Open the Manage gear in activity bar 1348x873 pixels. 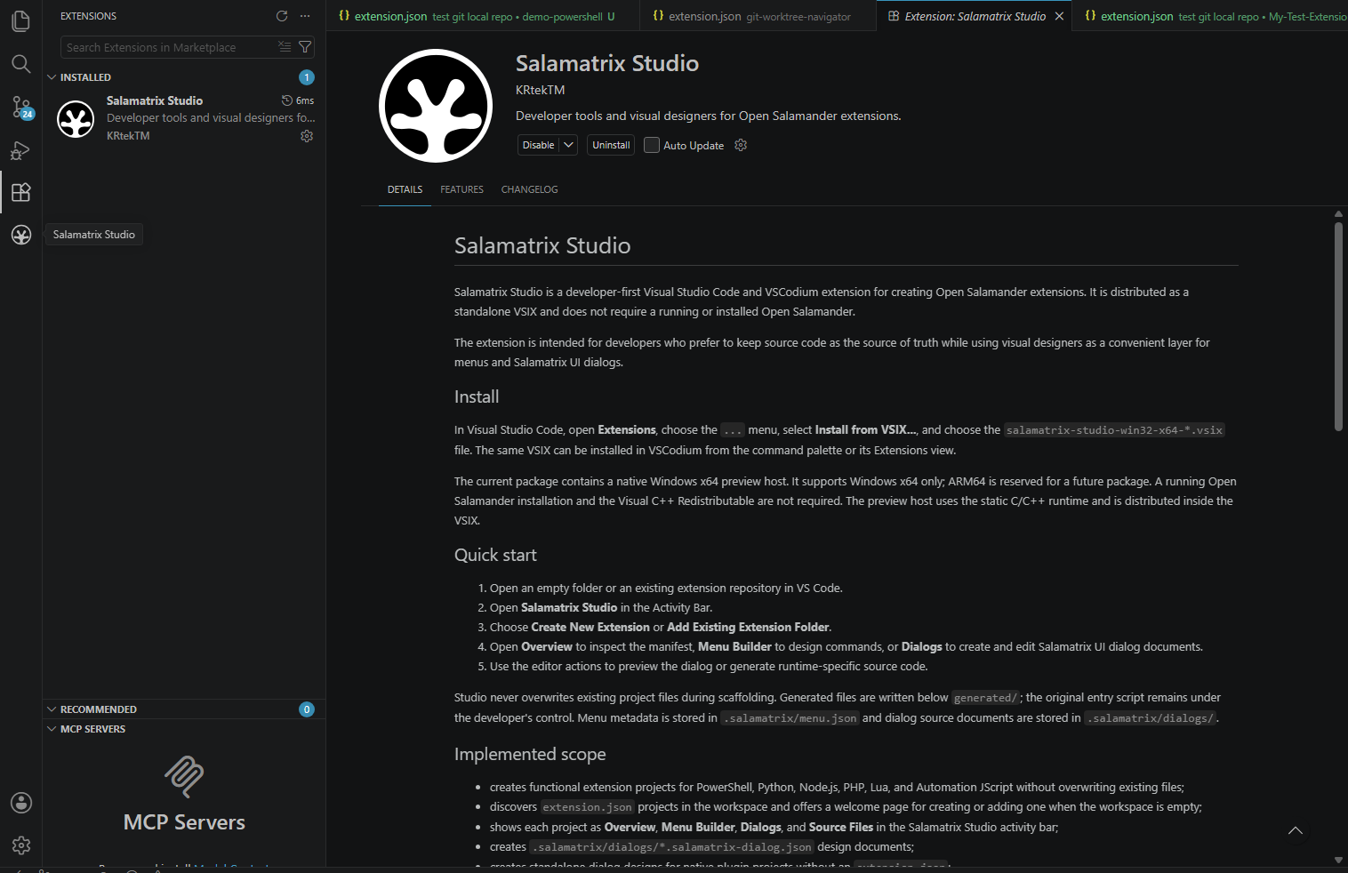[21, 845]
